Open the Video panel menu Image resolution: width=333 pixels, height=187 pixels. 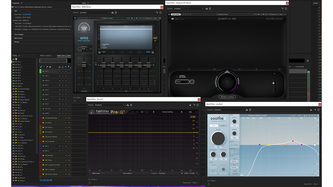[88, 3]
